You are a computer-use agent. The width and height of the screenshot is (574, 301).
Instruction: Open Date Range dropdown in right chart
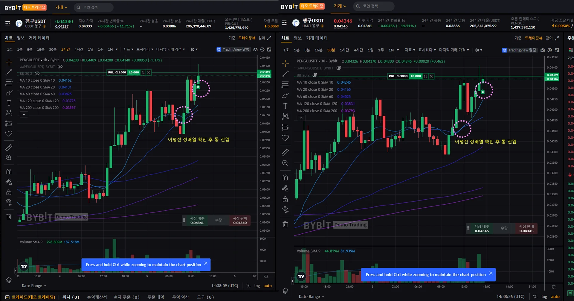point(311,297)
